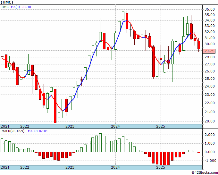Click the MACD:-0.101 value label

(x=38, y=131)
